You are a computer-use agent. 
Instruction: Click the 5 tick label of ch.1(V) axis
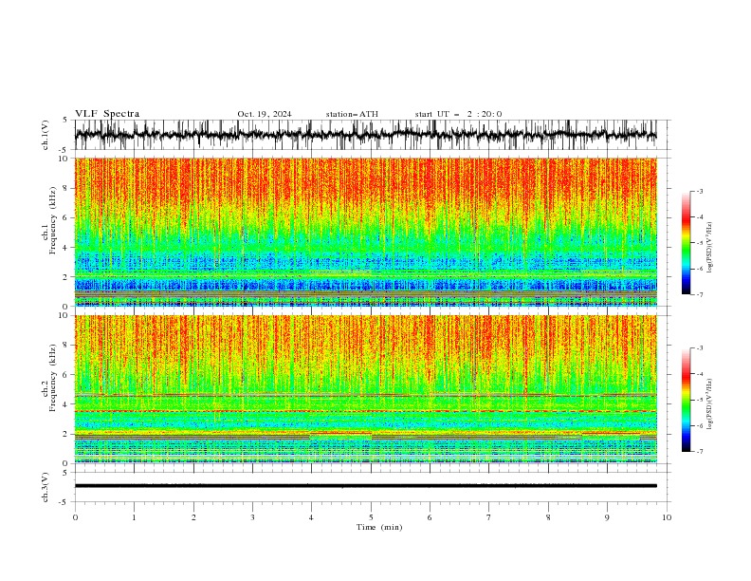[x=65, y=121]
